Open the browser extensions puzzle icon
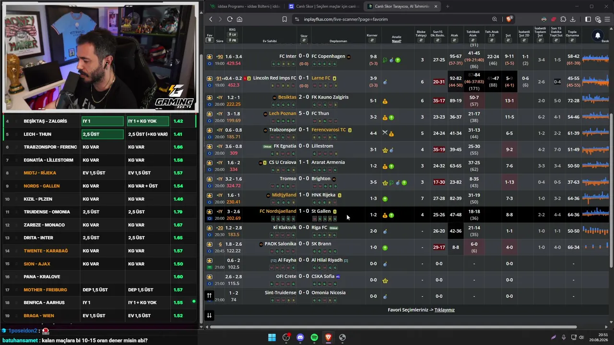 (x=563, y=19)
